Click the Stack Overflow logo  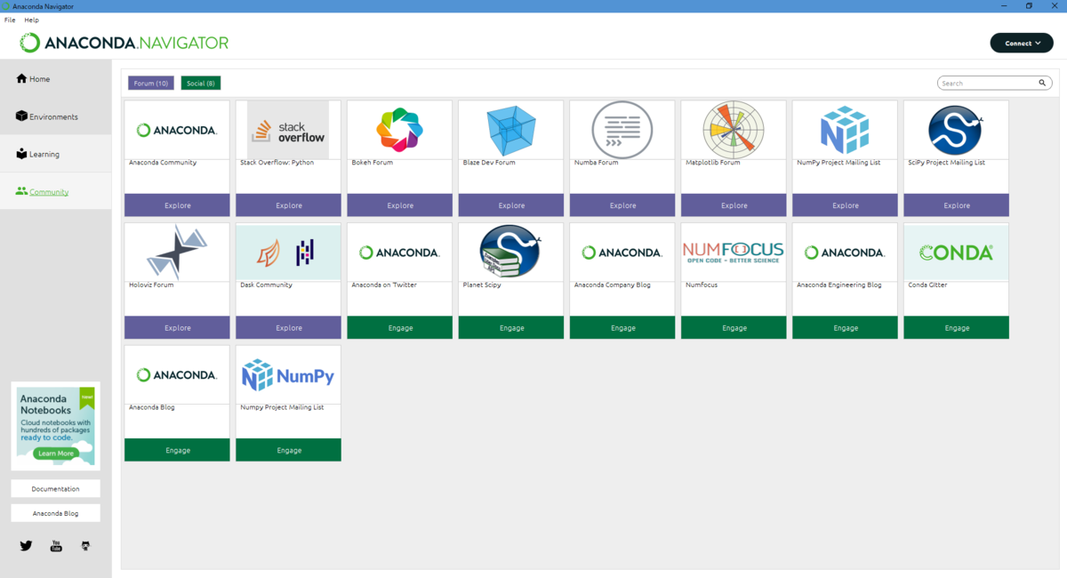(288, 129)
